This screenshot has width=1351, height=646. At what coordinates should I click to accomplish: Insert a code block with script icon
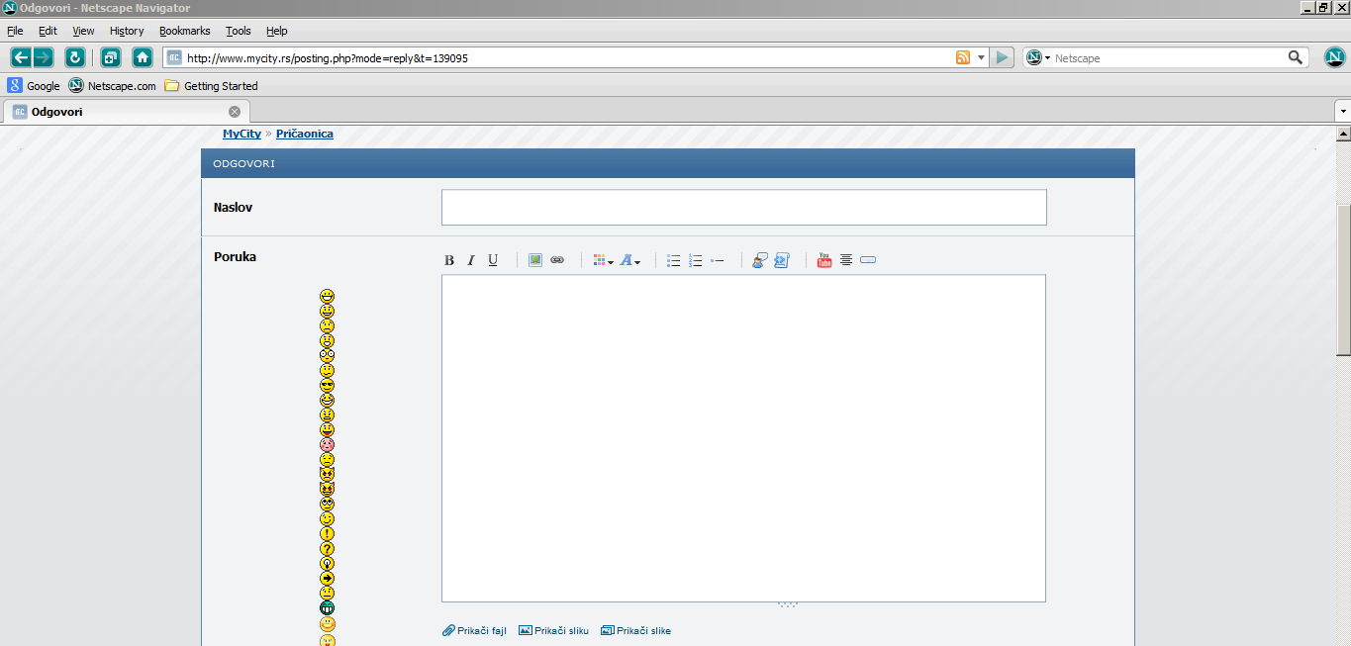tap(782, 260)
